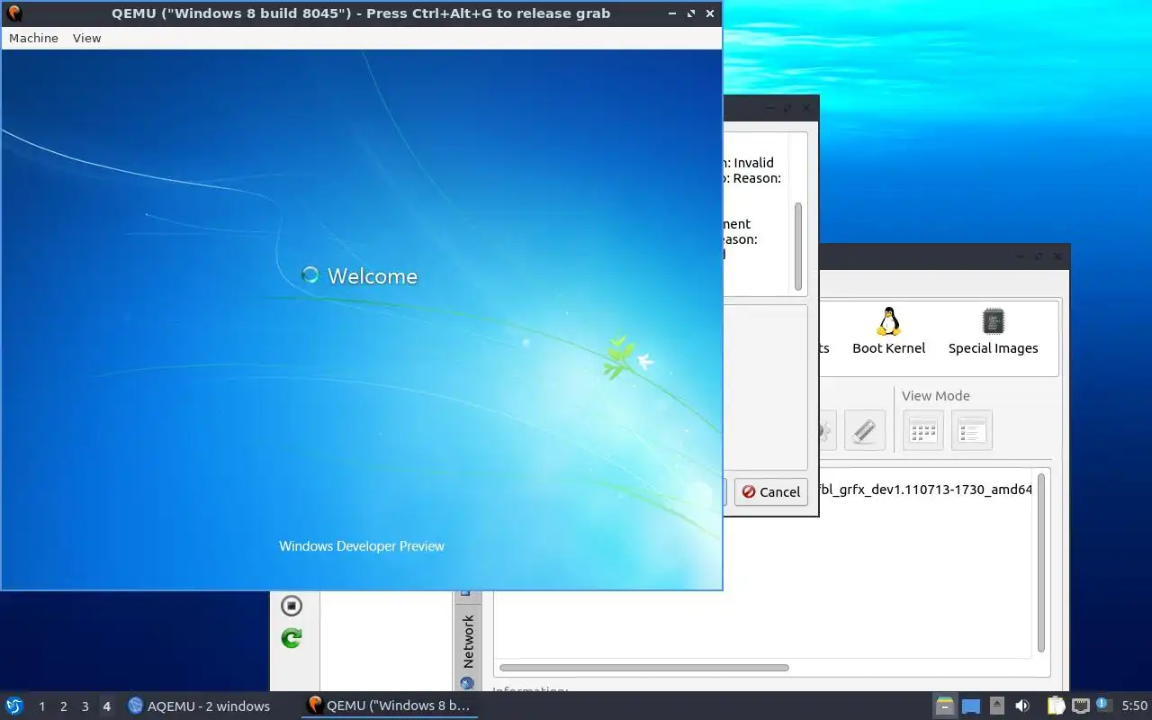Open the View menu in QEMU window
Image resolution: width=1152 pixels, height=720 pixels.
coord(86,38)
